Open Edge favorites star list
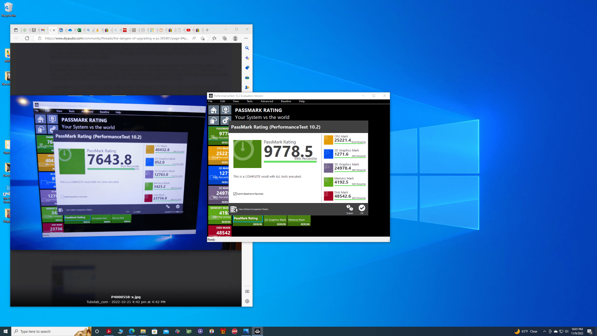This screenshot has width=597, height=336. [x=214, y=38]
